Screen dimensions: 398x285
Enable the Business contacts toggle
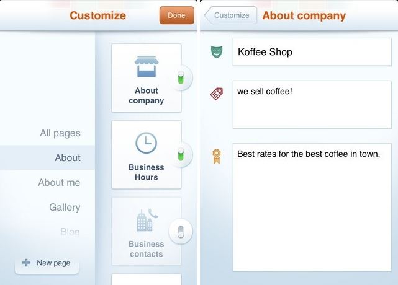(x=181, y=232)
